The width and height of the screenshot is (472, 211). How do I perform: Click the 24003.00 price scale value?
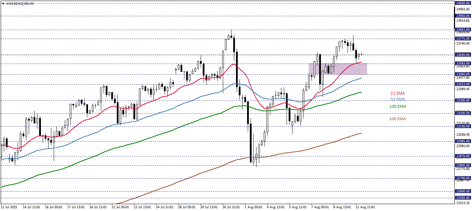tap(463, 9)
